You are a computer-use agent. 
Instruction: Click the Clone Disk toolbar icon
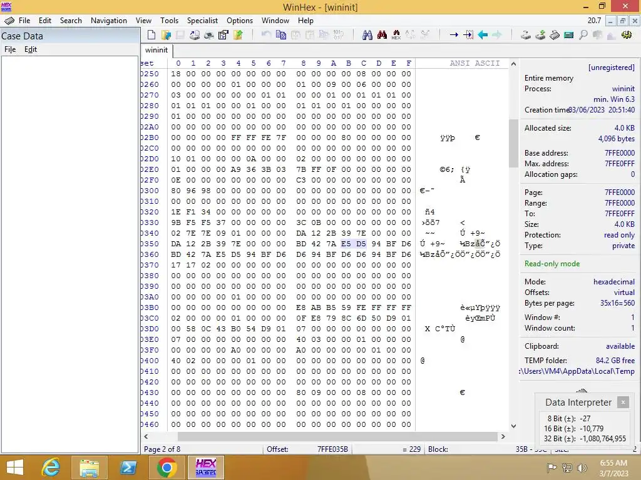click(540, 35)
